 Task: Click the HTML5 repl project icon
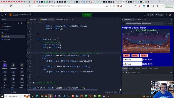pos(11,15)
